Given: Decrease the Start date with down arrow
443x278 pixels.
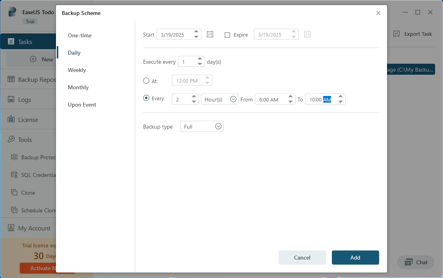Looking at the screenshot, I should point(196,37).
